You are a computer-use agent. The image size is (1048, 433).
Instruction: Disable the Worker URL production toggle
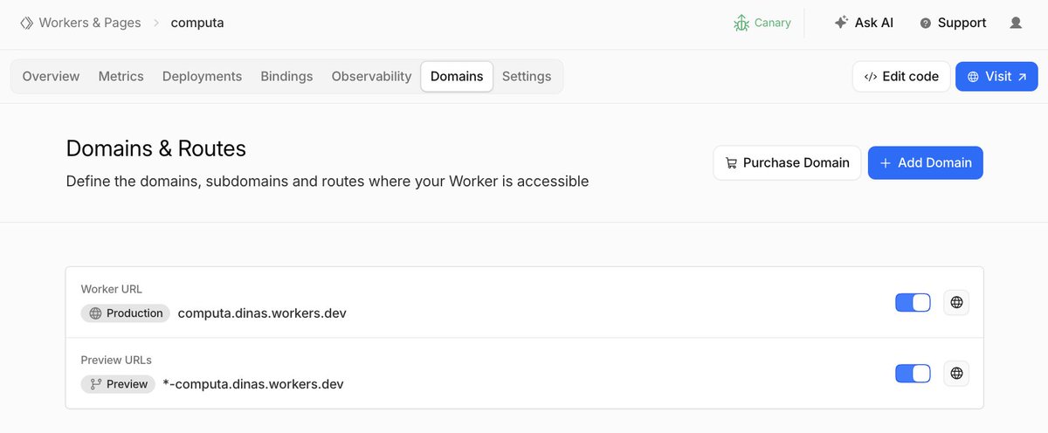tap(913, 302)
